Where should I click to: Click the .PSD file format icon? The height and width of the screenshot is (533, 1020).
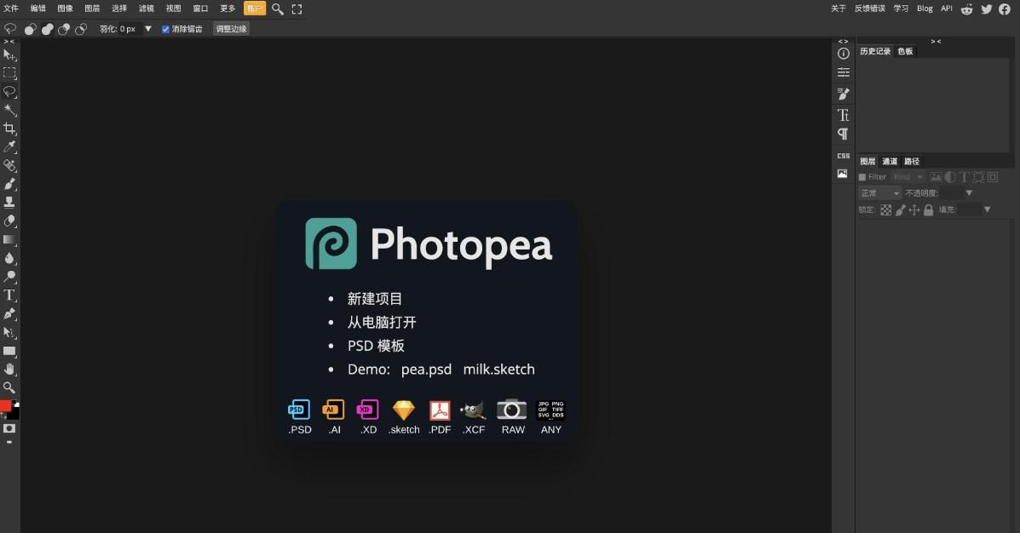click(x=299, y=416)
